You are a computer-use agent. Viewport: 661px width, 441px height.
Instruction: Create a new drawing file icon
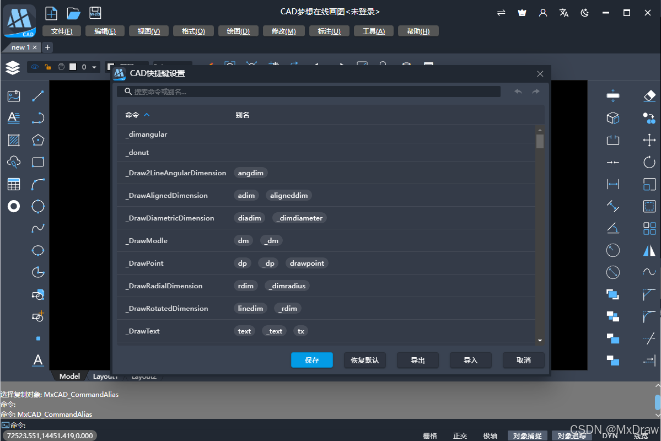[x=51, y=13]
